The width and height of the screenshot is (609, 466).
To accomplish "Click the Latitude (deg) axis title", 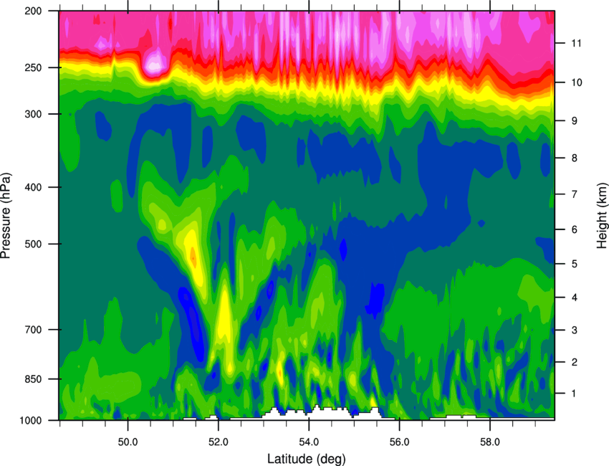I will click(x=306, y=459).
